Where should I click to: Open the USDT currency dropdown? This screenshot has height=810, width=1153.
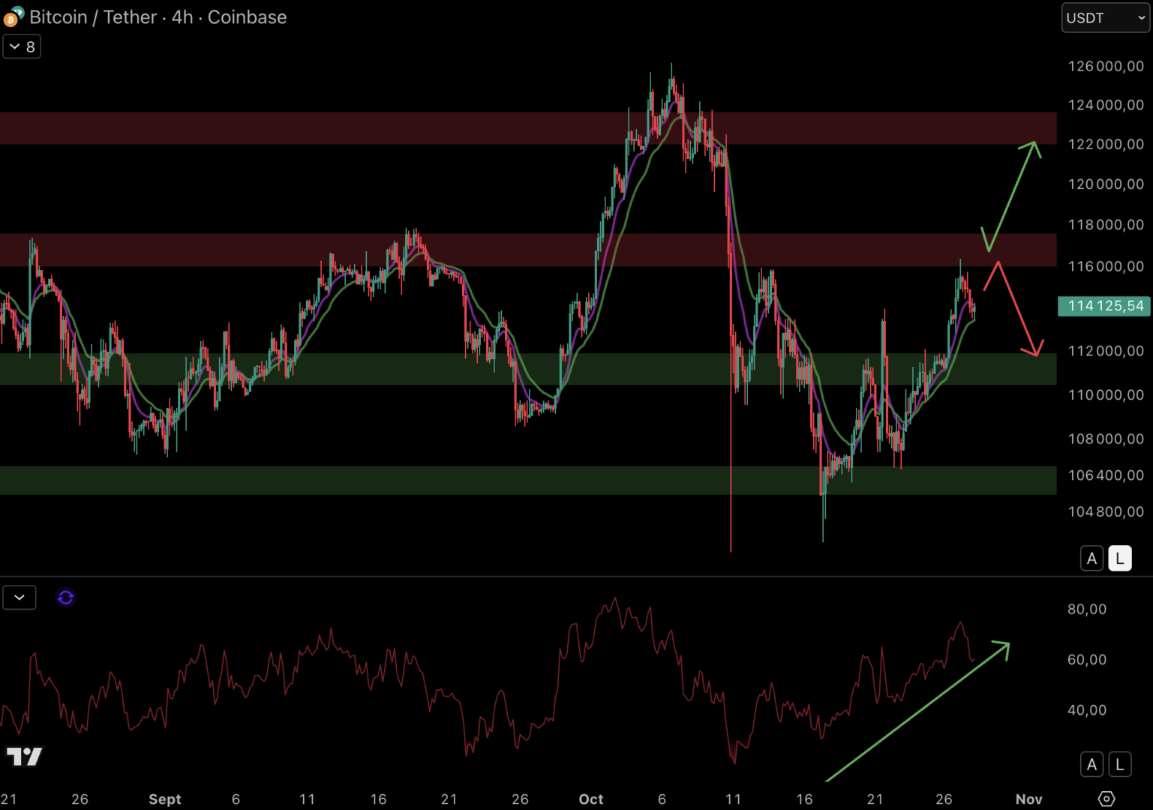point(1105,18)
